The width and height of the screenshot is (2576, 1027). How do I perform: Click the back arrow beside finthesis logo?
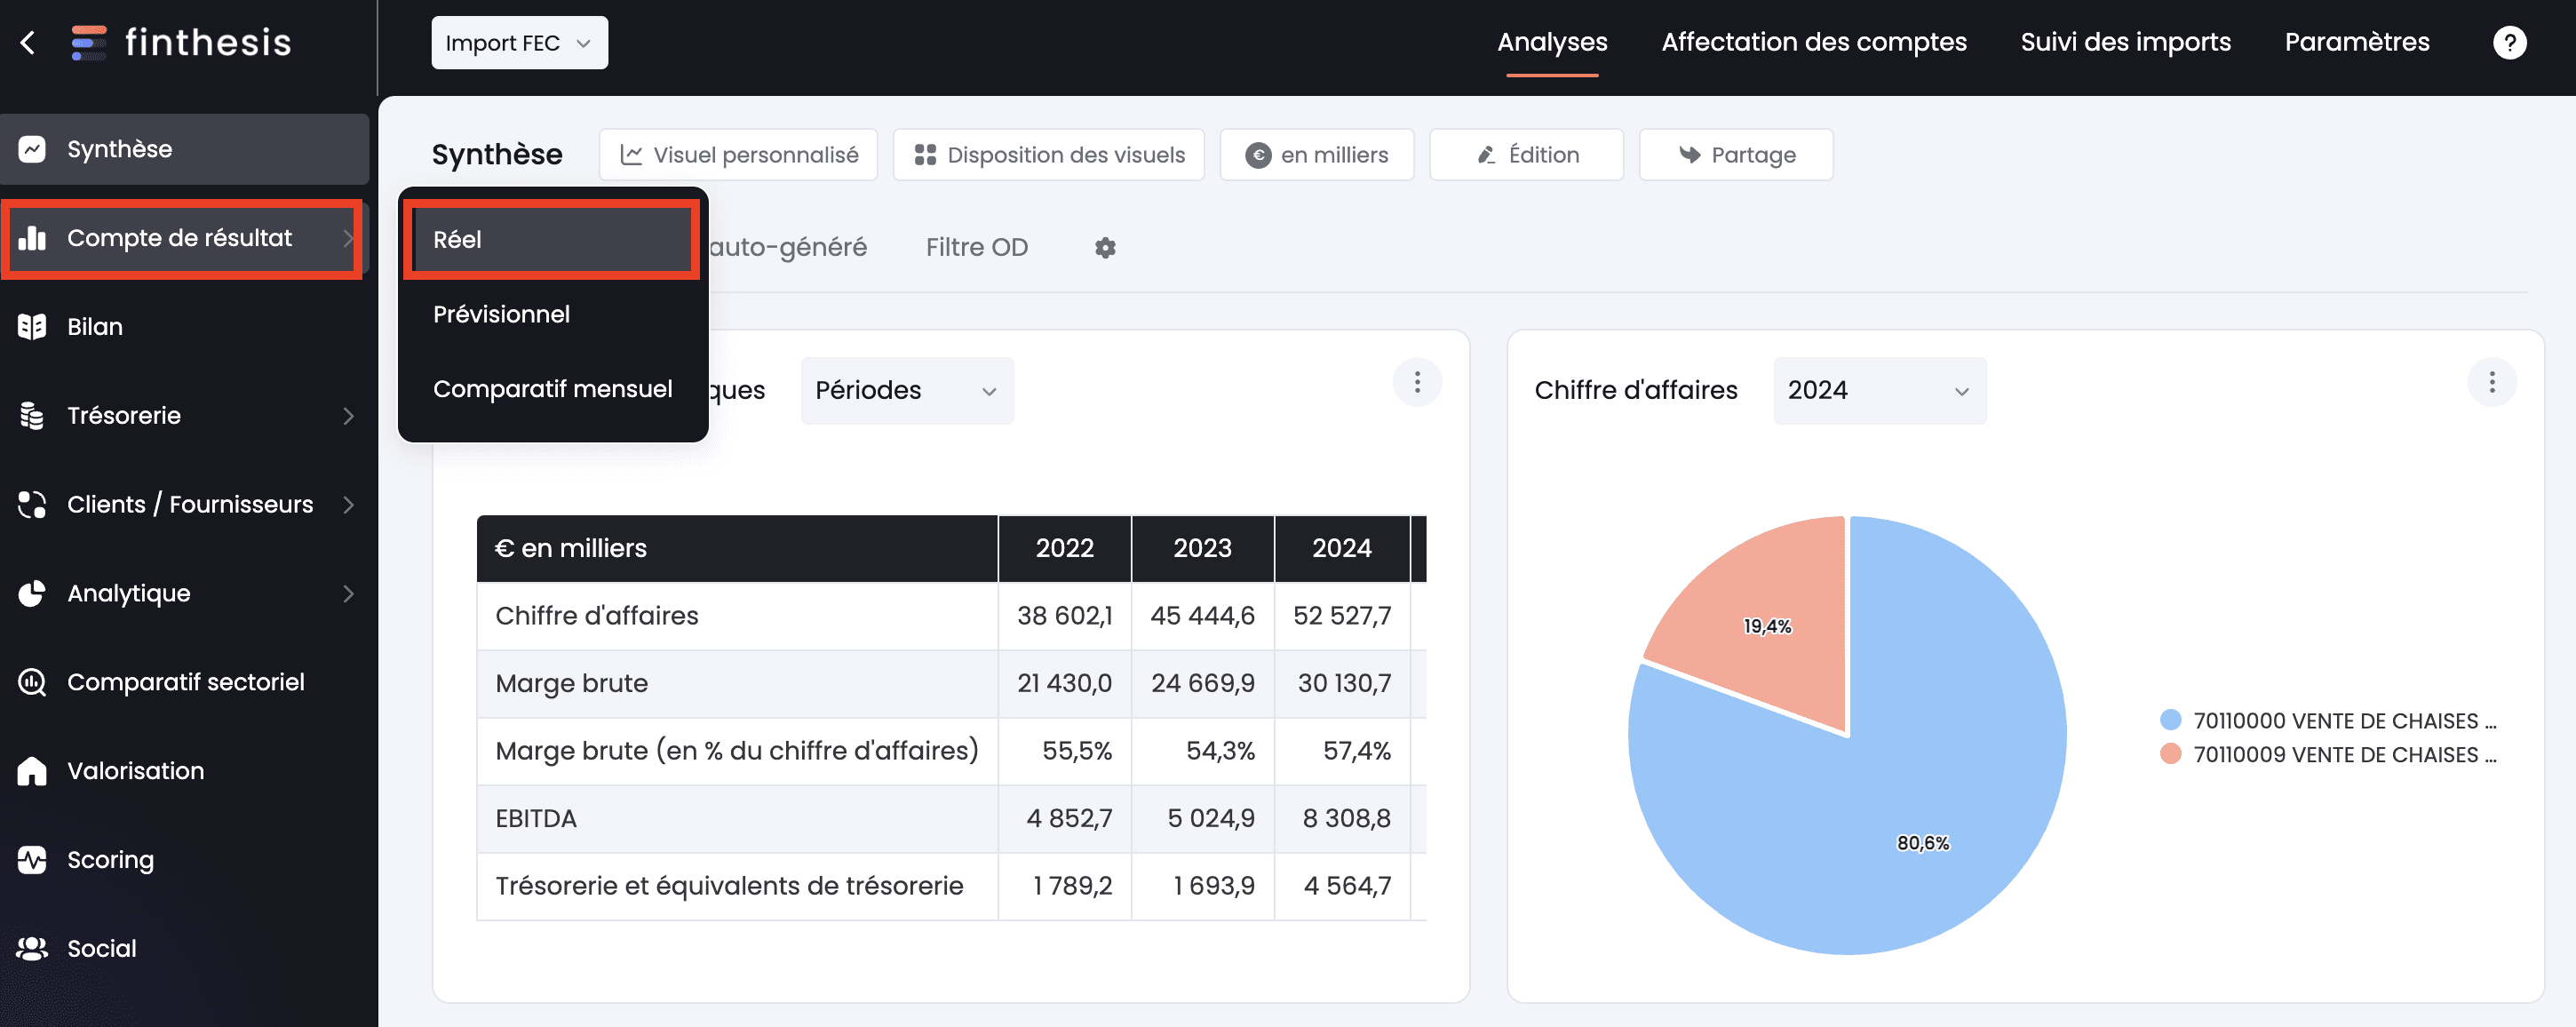pyautogui.click(x=28, y=42)
